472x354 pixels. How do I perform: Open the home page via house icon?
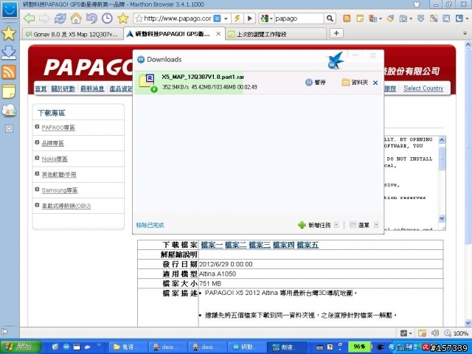[76, 18]
